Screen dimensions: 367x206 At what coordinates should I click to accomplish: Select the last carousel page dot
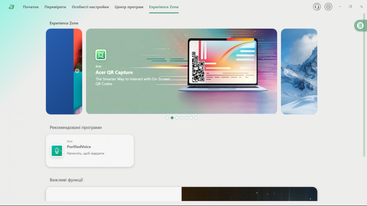click(x=196, y=118)
